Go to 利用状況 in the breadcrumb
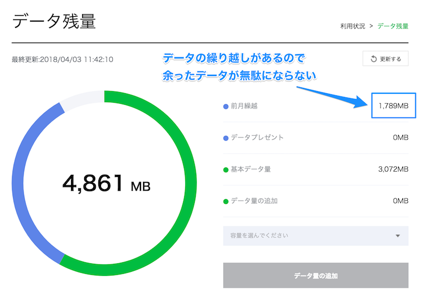This screenshot has width=421, height=297. click(353, 26)
